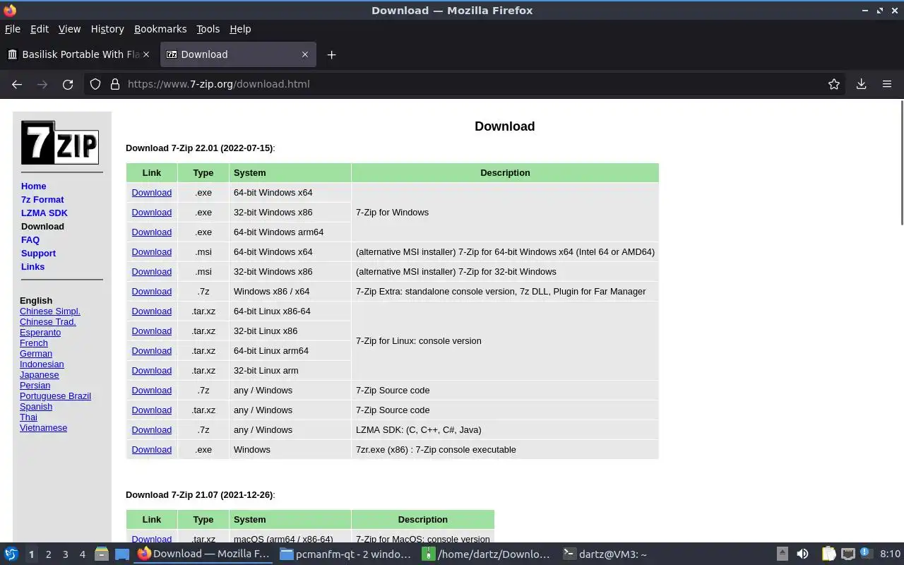Viewport: 904px width, 565px height.
Task: Download the 32-bit Linux x86 tar.xz
Action: click(151, 331)
